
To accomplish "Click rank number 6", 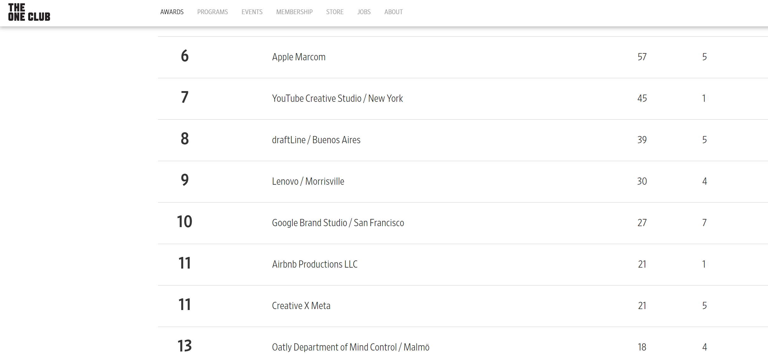I will [x=185, y=56].
